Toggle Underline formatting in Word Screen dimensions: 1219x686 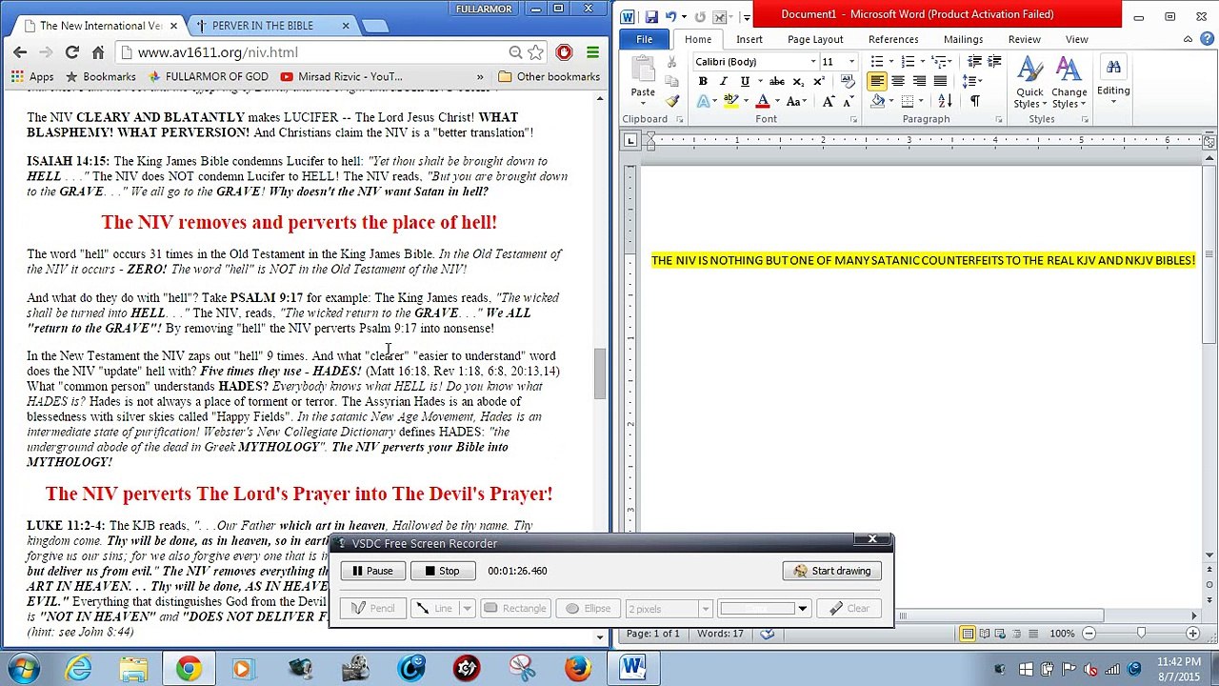pos(744,82)
